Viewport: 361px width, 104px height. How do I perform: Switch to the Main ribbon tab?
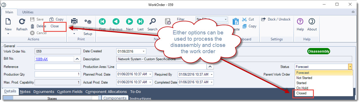tap(9, 12)
